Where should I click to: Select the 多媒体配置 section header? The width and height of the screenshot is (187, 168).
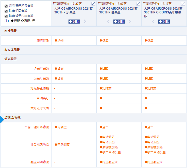(x=12, y=50)
